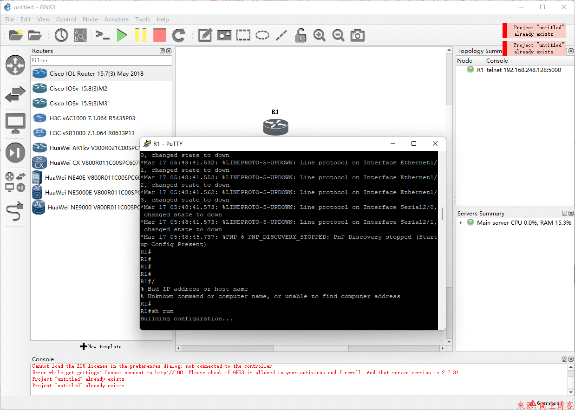
Task: Select the Draw an ellipse tool
Action: coord(262,35)
